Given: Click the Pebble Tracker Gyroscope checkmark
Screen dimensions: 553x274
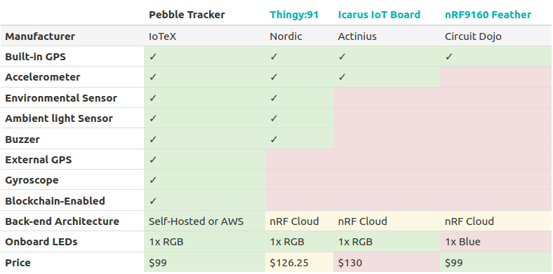Looking at the screenshot, I should [x=153, y=180].
